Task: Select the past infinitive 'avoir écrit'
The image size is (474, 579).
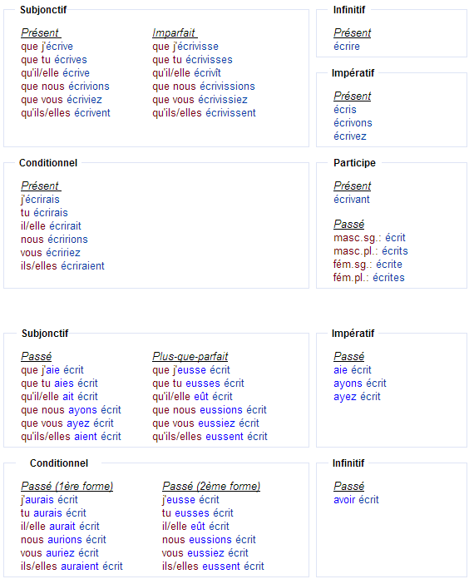Action: coord(356,499)
